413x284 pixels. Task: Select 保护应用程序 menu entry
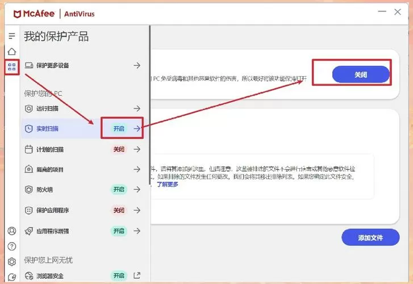coord(83,210)
